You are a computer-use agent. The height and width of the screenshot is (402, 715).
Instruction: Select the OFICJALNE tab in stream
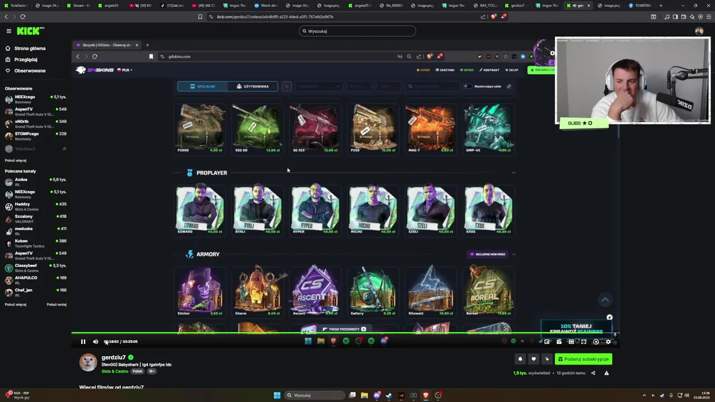tap(203, 87)
